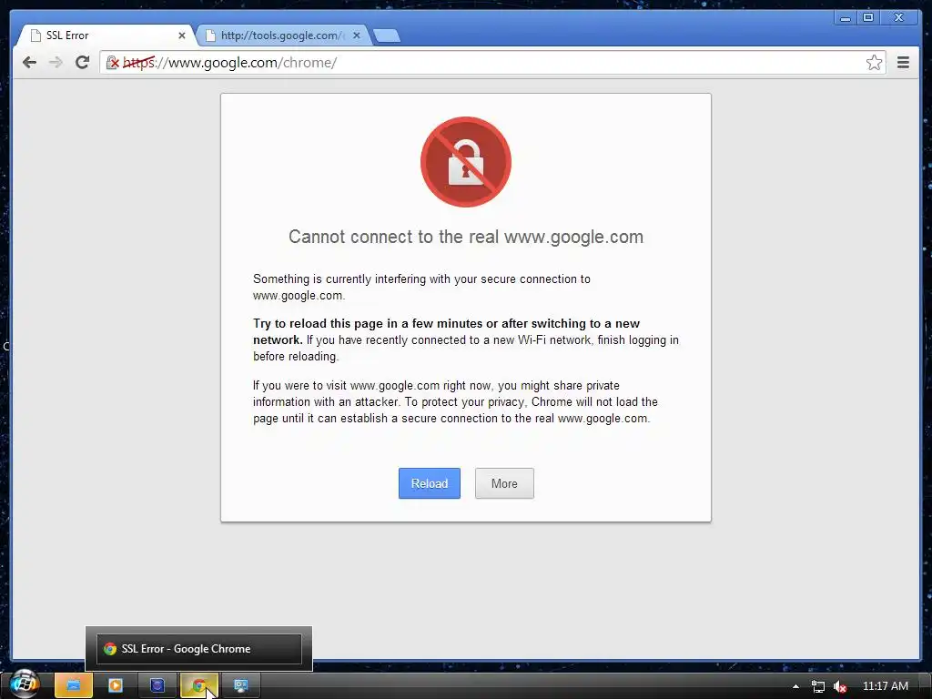932x699 pixels.
Task: Maximize the Chrome window
Action: pos(867,18)
